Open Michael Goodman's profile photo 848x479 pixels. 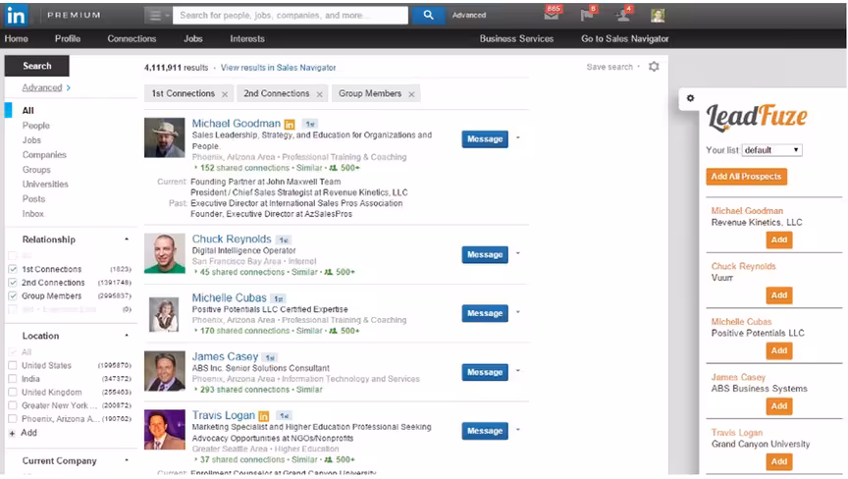tap(165, 137)
